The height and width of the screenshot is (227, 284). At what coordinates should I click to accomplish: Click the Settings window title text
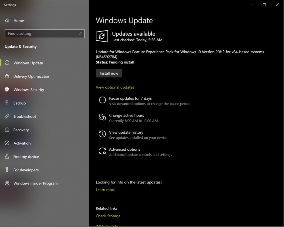pos(10,5)
